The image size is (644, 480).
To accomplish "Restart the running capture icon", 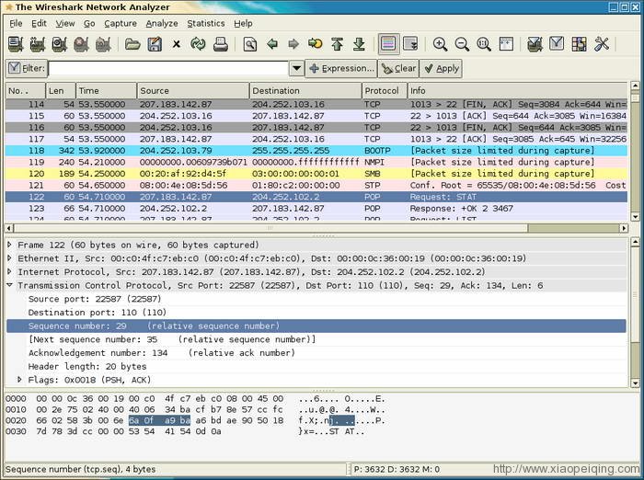I will pos(103,44).
